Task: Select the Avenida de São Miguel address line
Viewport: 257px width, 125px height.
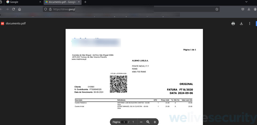Action: (93, 55)
